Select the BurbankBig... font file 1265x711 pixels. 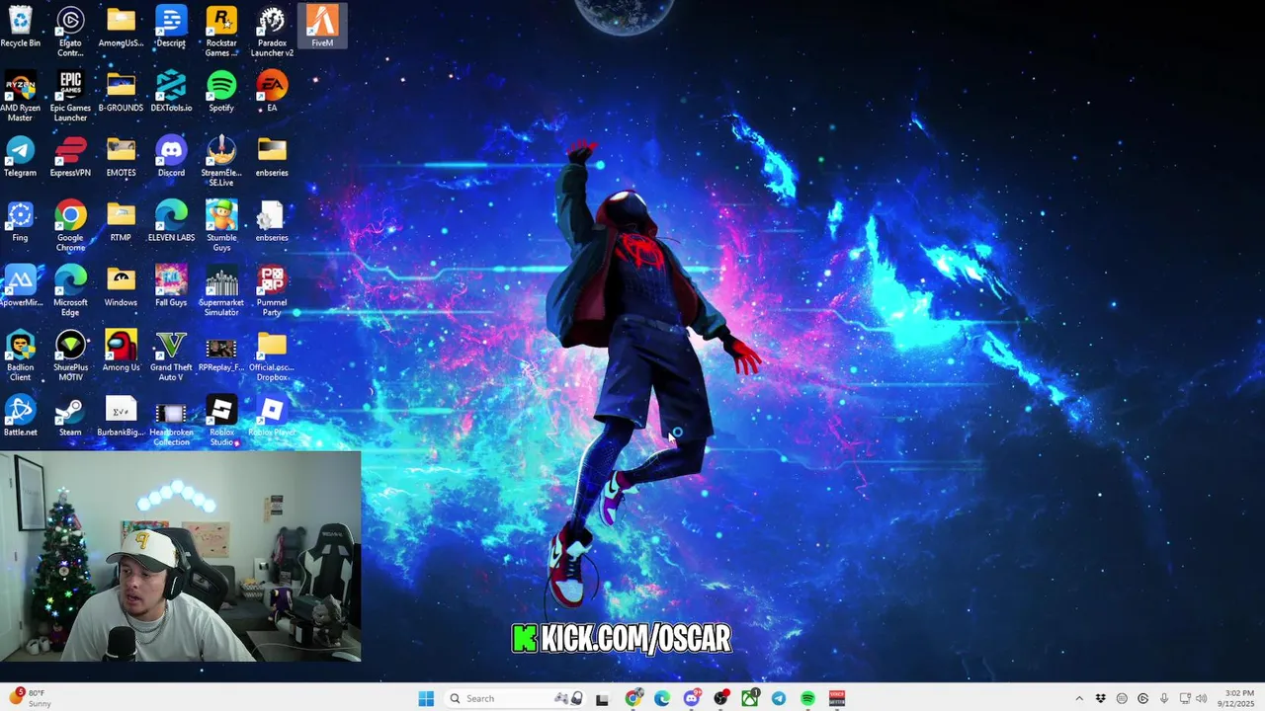tap(121, 417)
